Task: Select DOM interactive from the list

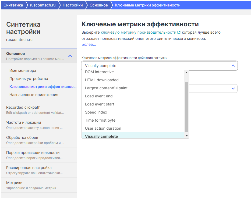Action: 99,72
